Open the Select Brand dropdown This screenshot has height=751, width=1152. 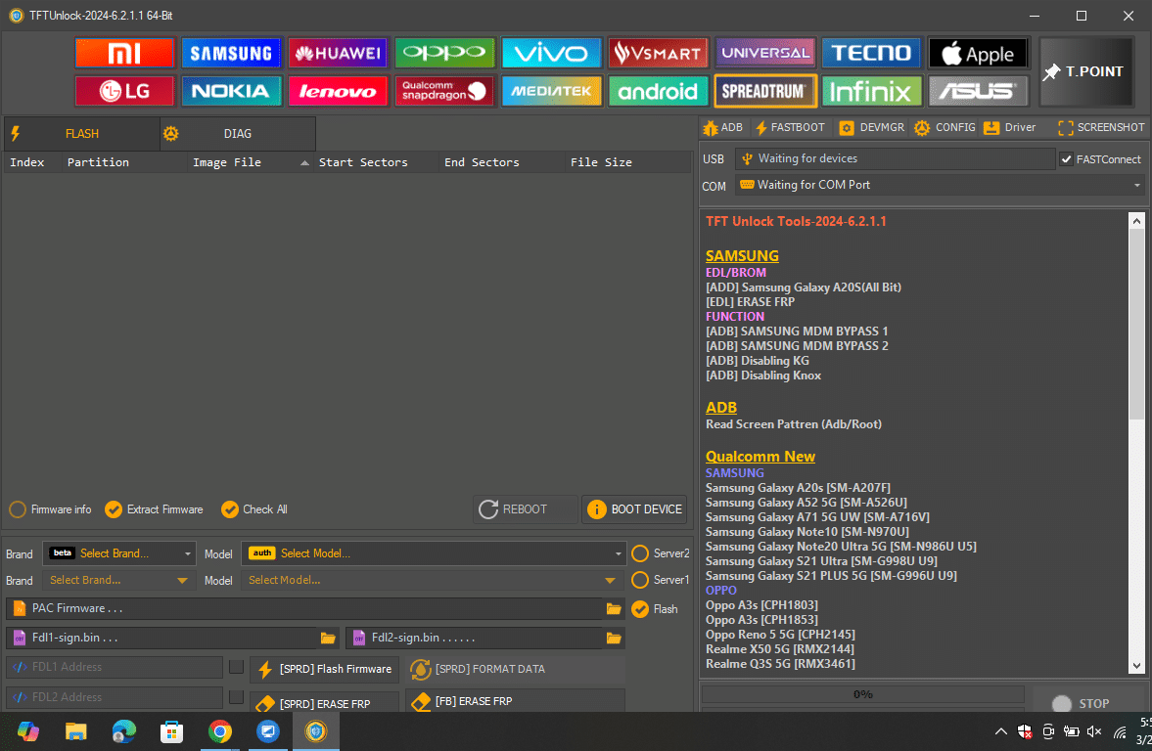117,553
